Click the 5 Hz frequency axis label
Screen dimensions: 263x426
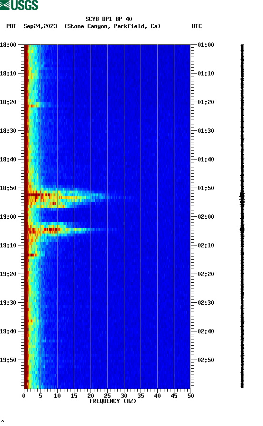point(40,396)
